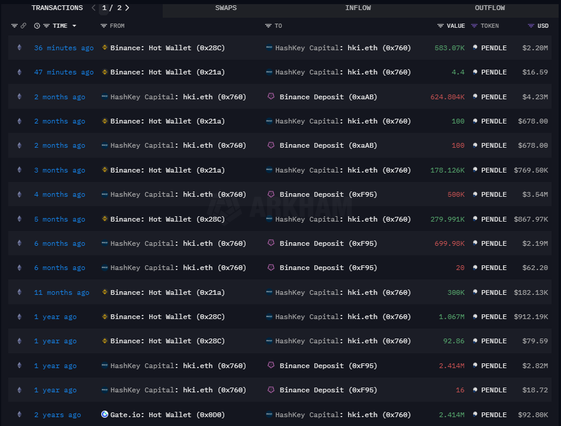This screenshot has height=426, width=561.
Task: Open Gate.io: Hot Wallet (0x0D0) sender
Action: [167, 415]
